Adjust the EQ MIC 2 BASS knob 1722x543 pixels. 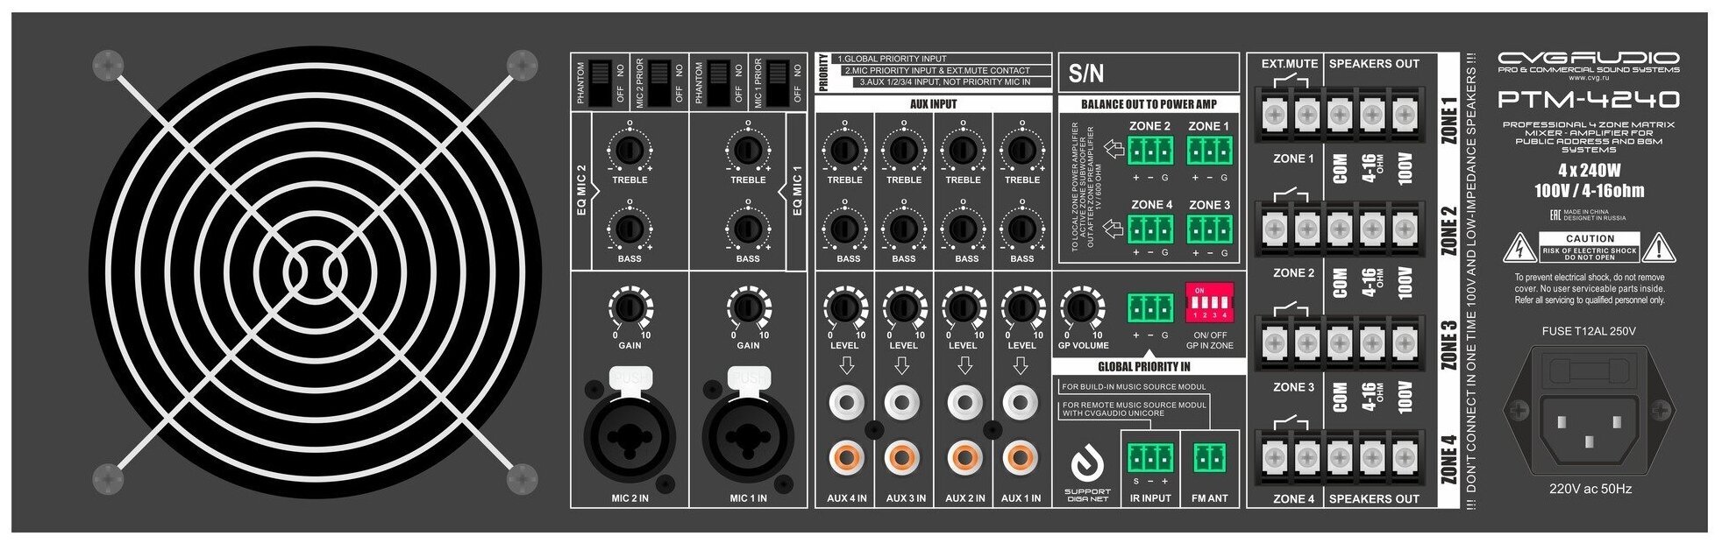pyautogui.click(x=629, y=229)
